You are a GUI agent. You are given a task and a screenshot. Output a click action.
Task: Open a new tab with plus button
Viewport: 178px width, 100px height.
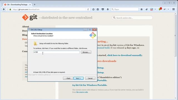tap(34, 4)
